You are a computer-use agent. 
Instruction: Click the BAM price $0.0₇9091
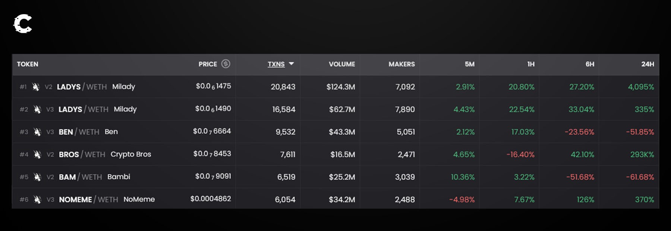pyautogui.click(x=213, y=176)
